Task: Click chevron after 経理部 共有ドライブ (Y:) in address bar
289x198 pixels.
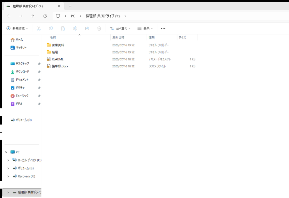Action: click(125, 16)
